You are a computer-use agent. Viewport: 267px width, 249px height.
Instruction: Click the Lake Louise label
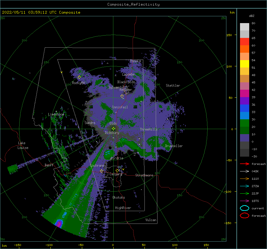point(23,145)
